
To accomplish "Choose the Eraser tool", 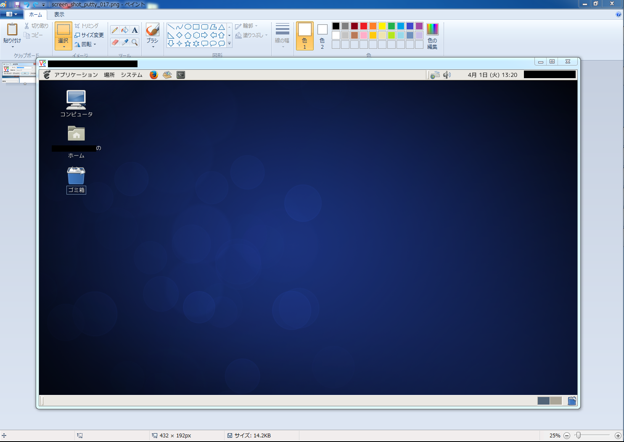I will (115, 42).
